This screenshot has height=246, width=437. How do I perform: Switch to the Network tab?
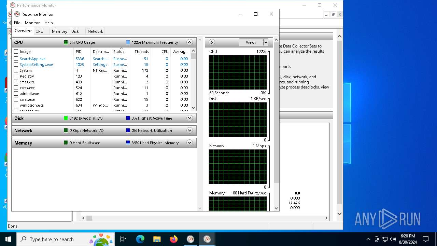coord(95,31)
